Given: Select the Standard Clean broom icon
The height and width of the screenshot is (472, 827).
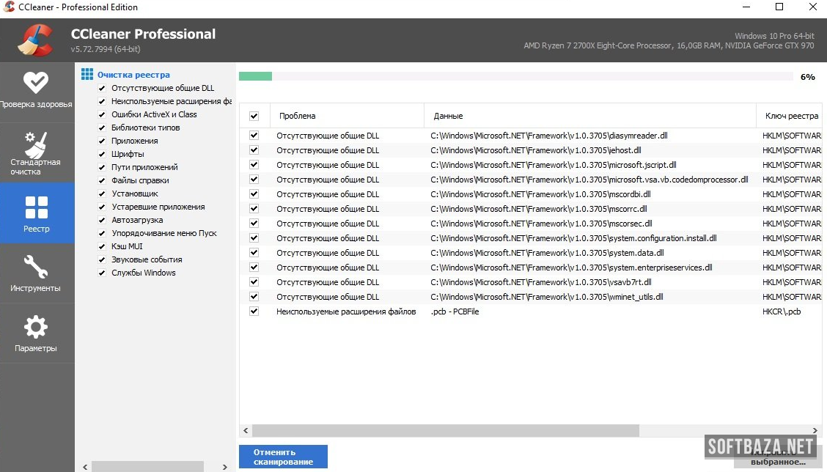Looking at the screenshot, I should click(35, 142).
